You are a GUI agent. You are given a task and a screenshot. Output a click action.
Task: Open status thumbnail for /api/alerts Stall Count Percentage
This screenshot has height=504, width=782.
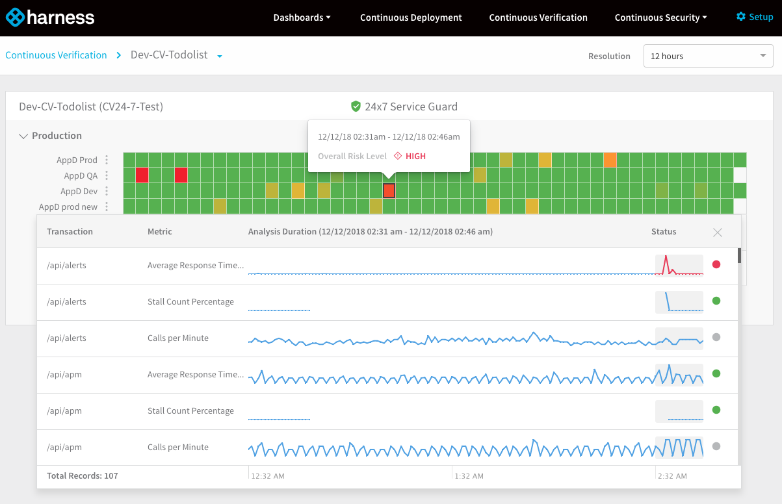679,301
